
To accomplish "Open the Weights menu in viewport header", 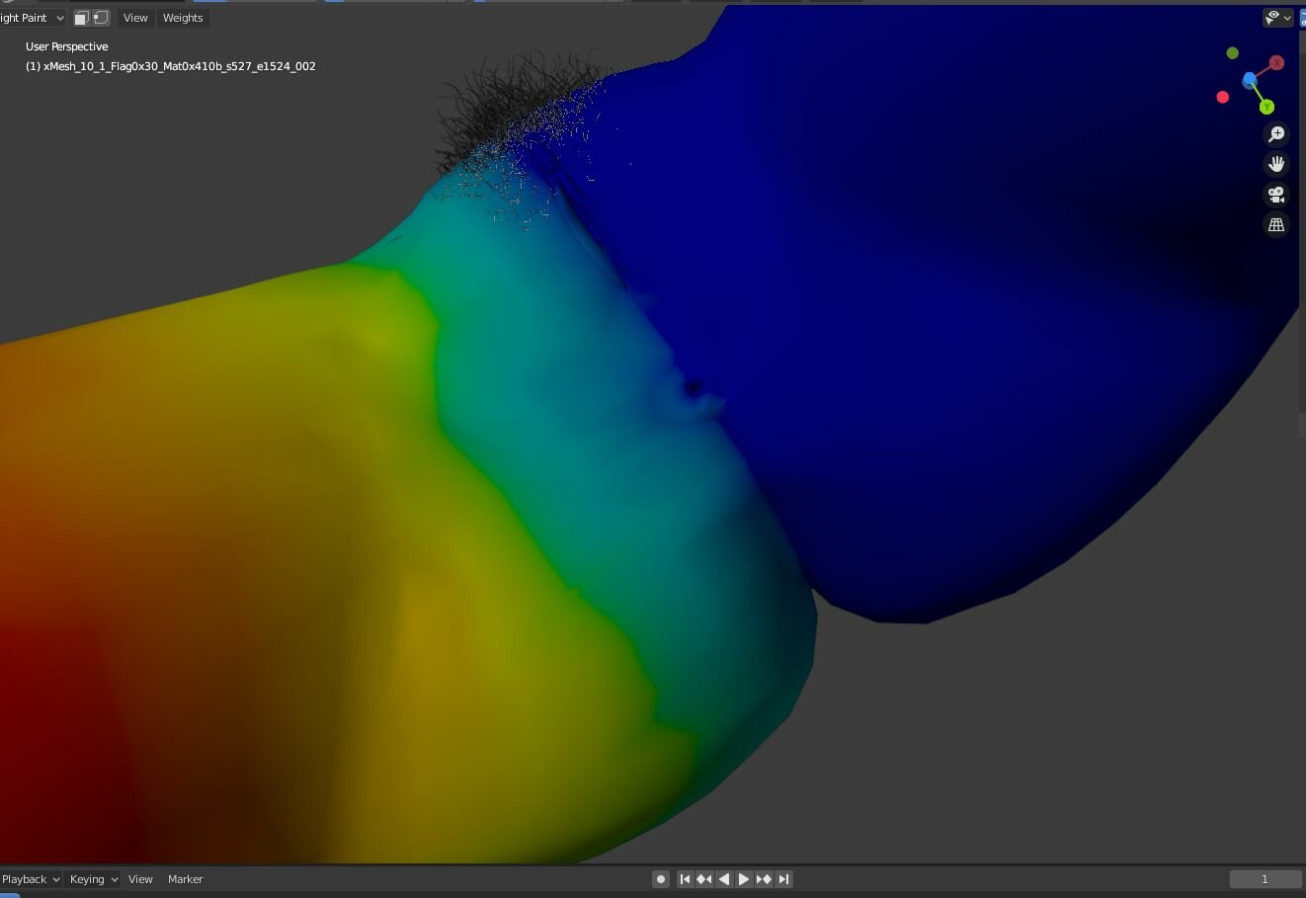I will pos(183,18).
